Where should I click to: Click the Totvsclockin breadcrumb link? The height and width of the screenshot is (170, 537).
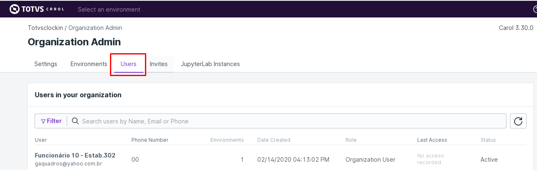45,28
